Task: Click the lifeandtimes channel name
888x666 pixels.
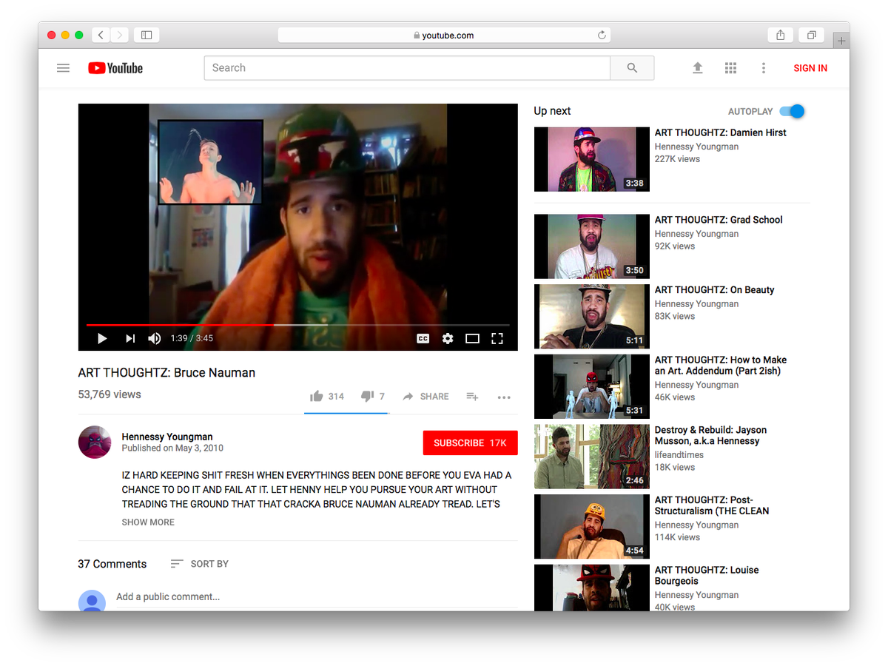Action: tap(679, 455)
